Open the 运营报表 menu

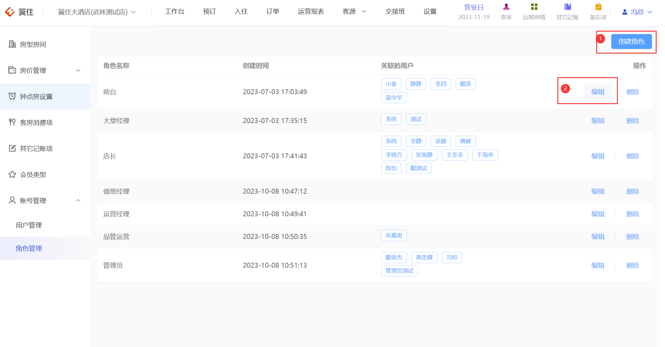pyautogui.click(x=311, y=11)
